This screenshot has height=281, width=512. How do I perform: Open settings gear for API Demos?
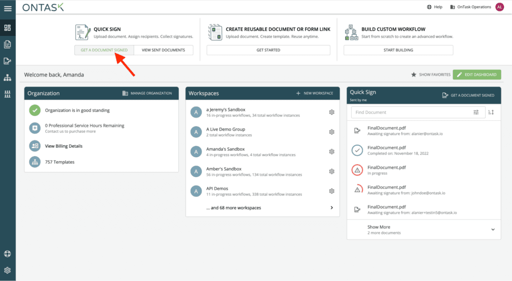(x=332, y=191)
